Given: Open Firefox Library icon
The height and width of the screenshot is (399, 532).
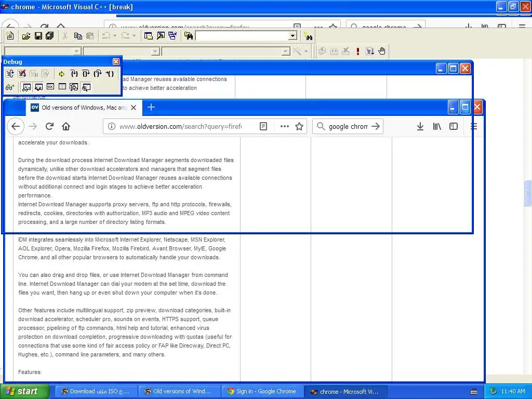Looking at the screenshot, I should [x=436, y=127].
